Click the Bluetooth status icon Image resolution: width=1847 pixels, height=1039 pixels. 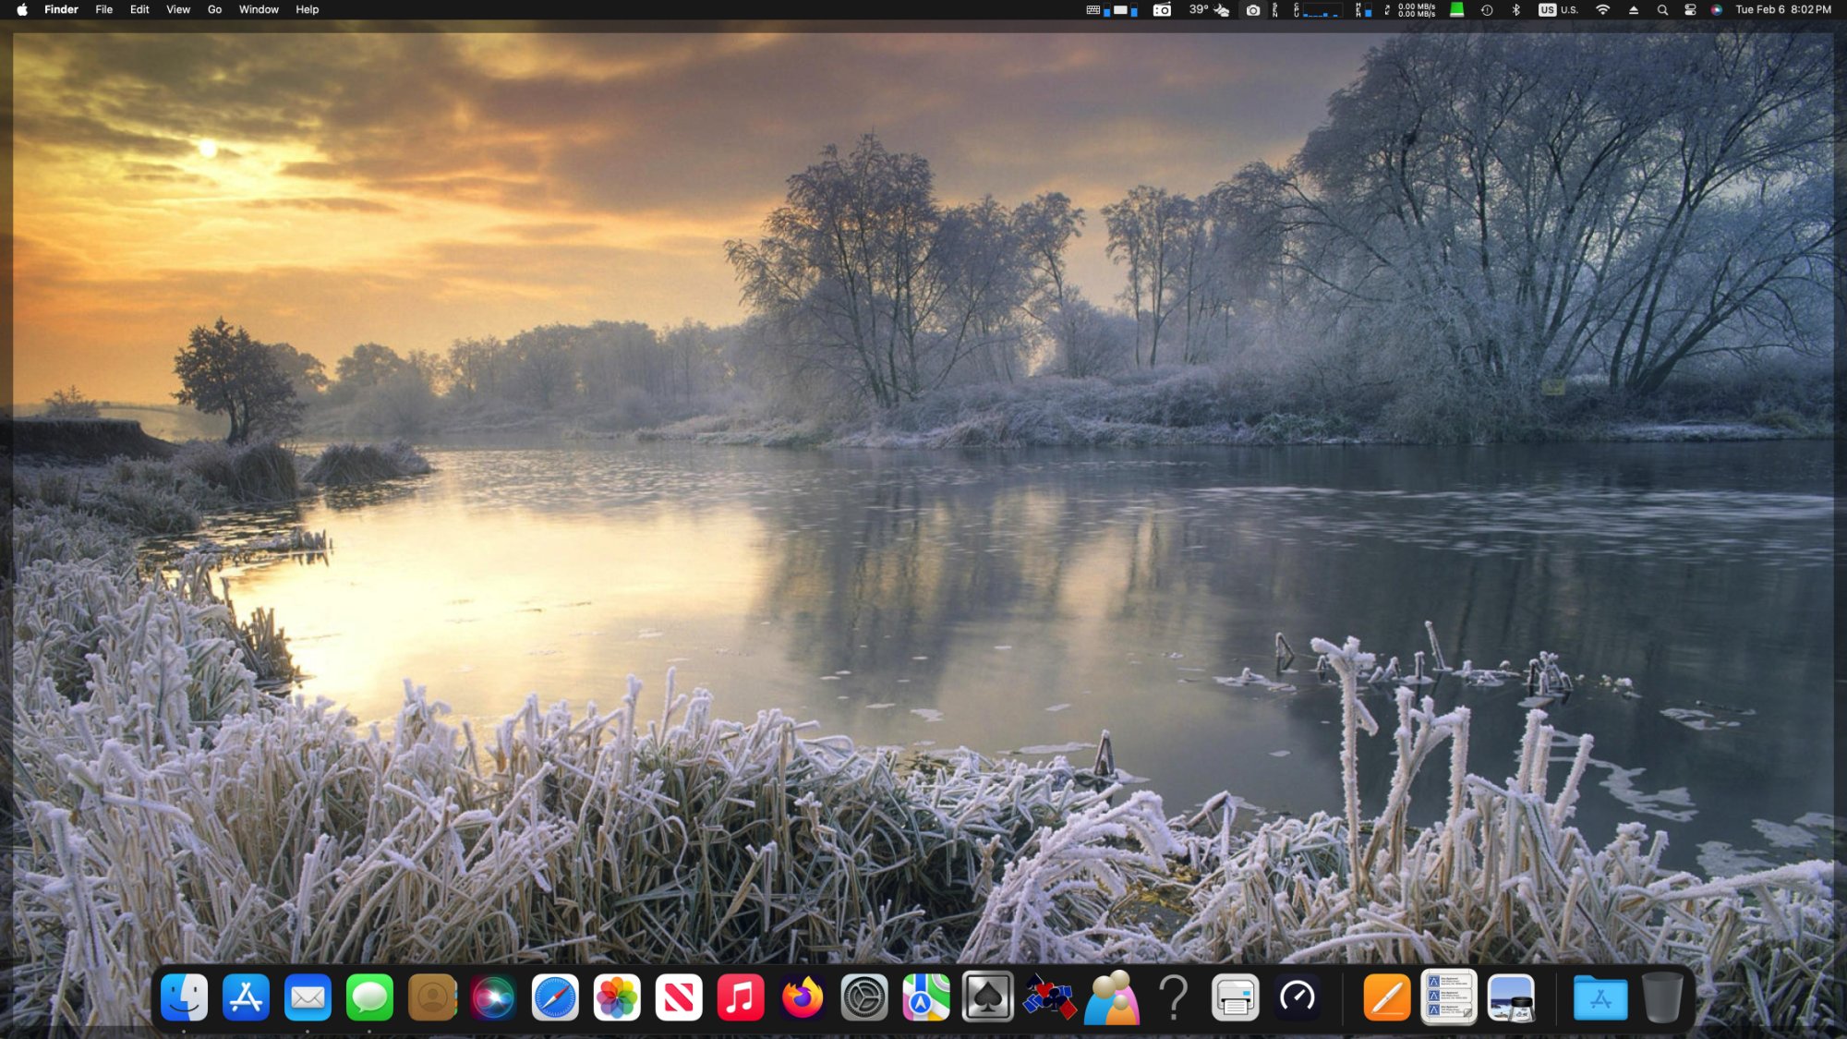pyautogui.click(x=1515, y=10)
